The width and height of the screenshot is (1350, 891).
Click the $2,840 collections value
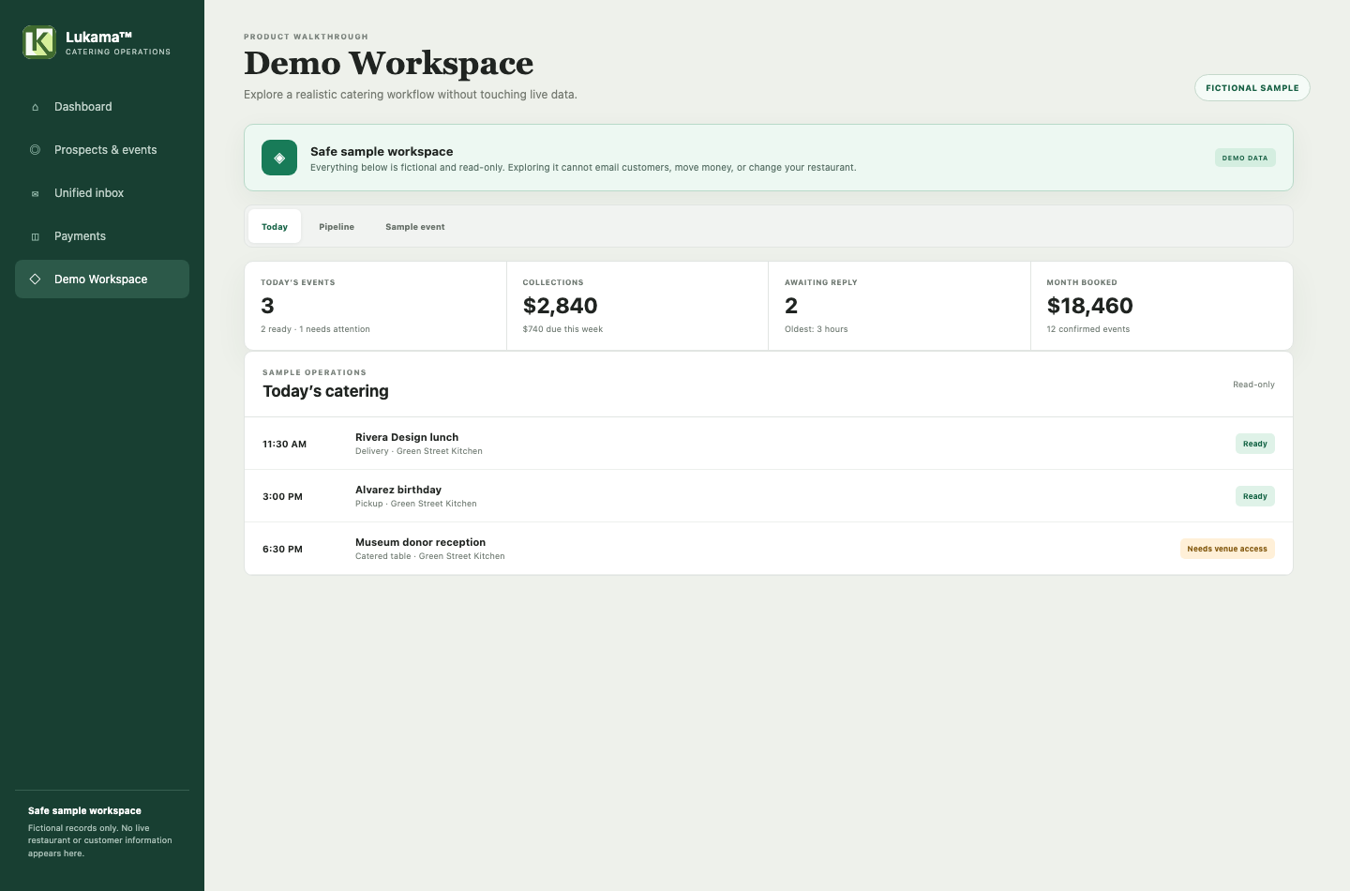pos(560,306)
